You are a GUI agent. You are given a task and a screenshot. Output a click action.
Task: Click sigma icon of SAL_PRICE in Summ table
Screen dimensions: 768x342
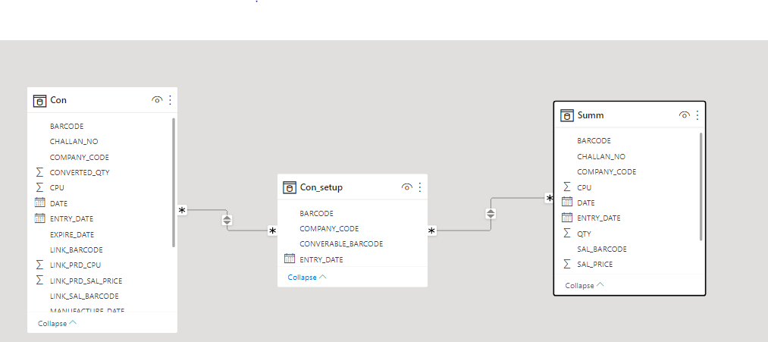coord(567,264)
